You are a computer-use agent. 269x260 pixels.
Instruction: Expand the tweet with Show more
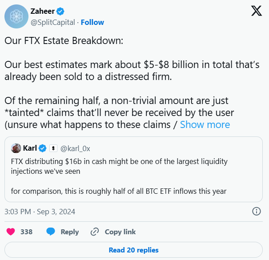205,124
